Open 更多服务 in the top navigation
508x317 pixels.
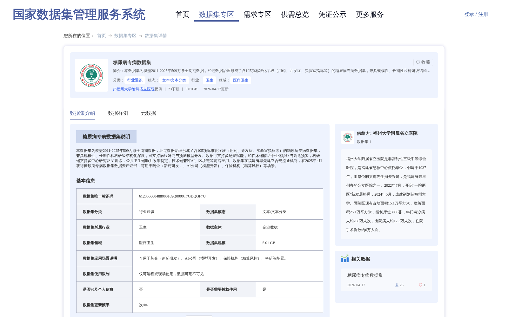370,15
